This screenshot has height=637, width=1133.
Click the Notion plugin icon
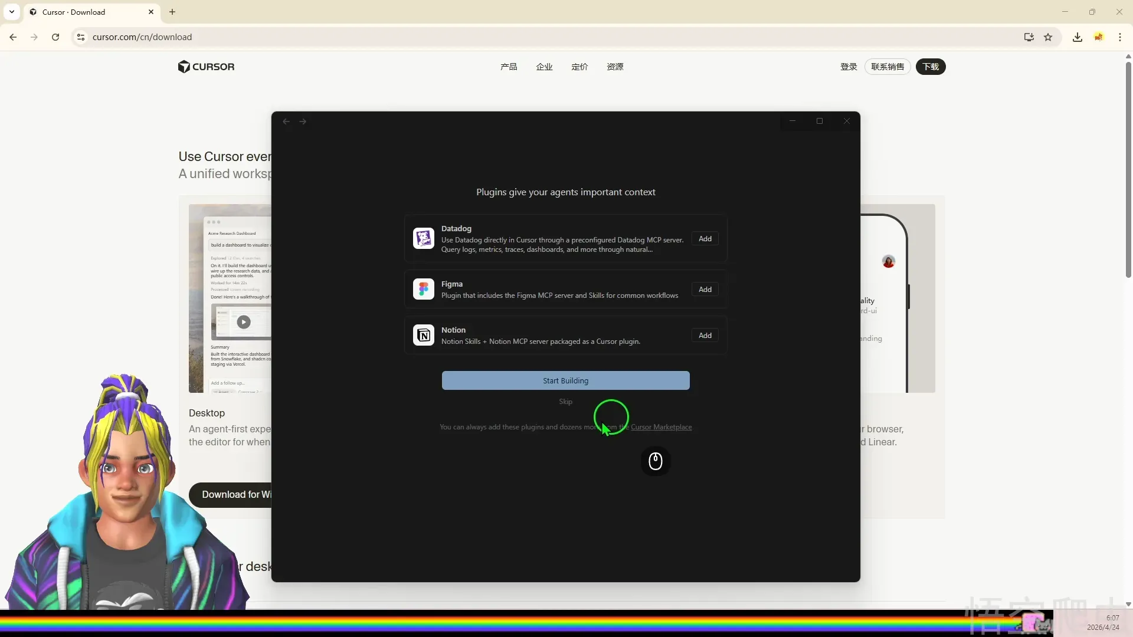click(423, 335)
